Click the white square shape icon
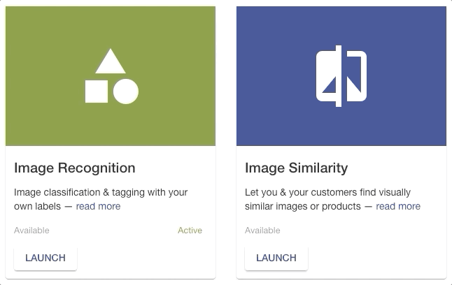This screenshot has height=285, width=452. coord(97,92)
